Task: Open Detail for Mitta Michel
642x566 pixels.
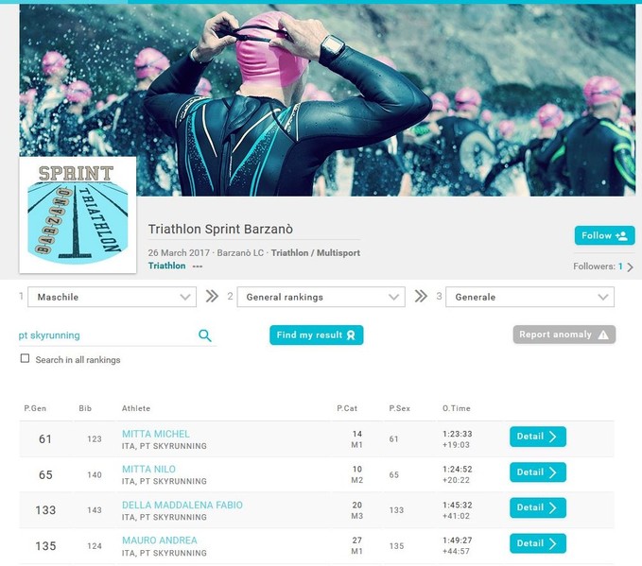Action: [x=538, y=437]
